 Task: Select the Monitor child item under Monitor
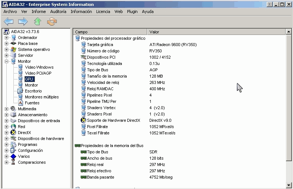pos(32,85)
